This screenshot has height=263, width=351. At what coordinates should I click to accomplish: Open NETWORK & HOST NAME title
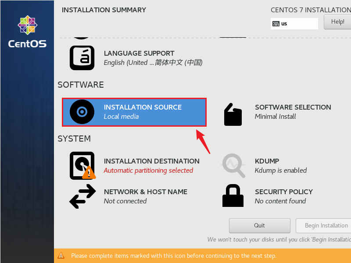(x=146, y=192)
